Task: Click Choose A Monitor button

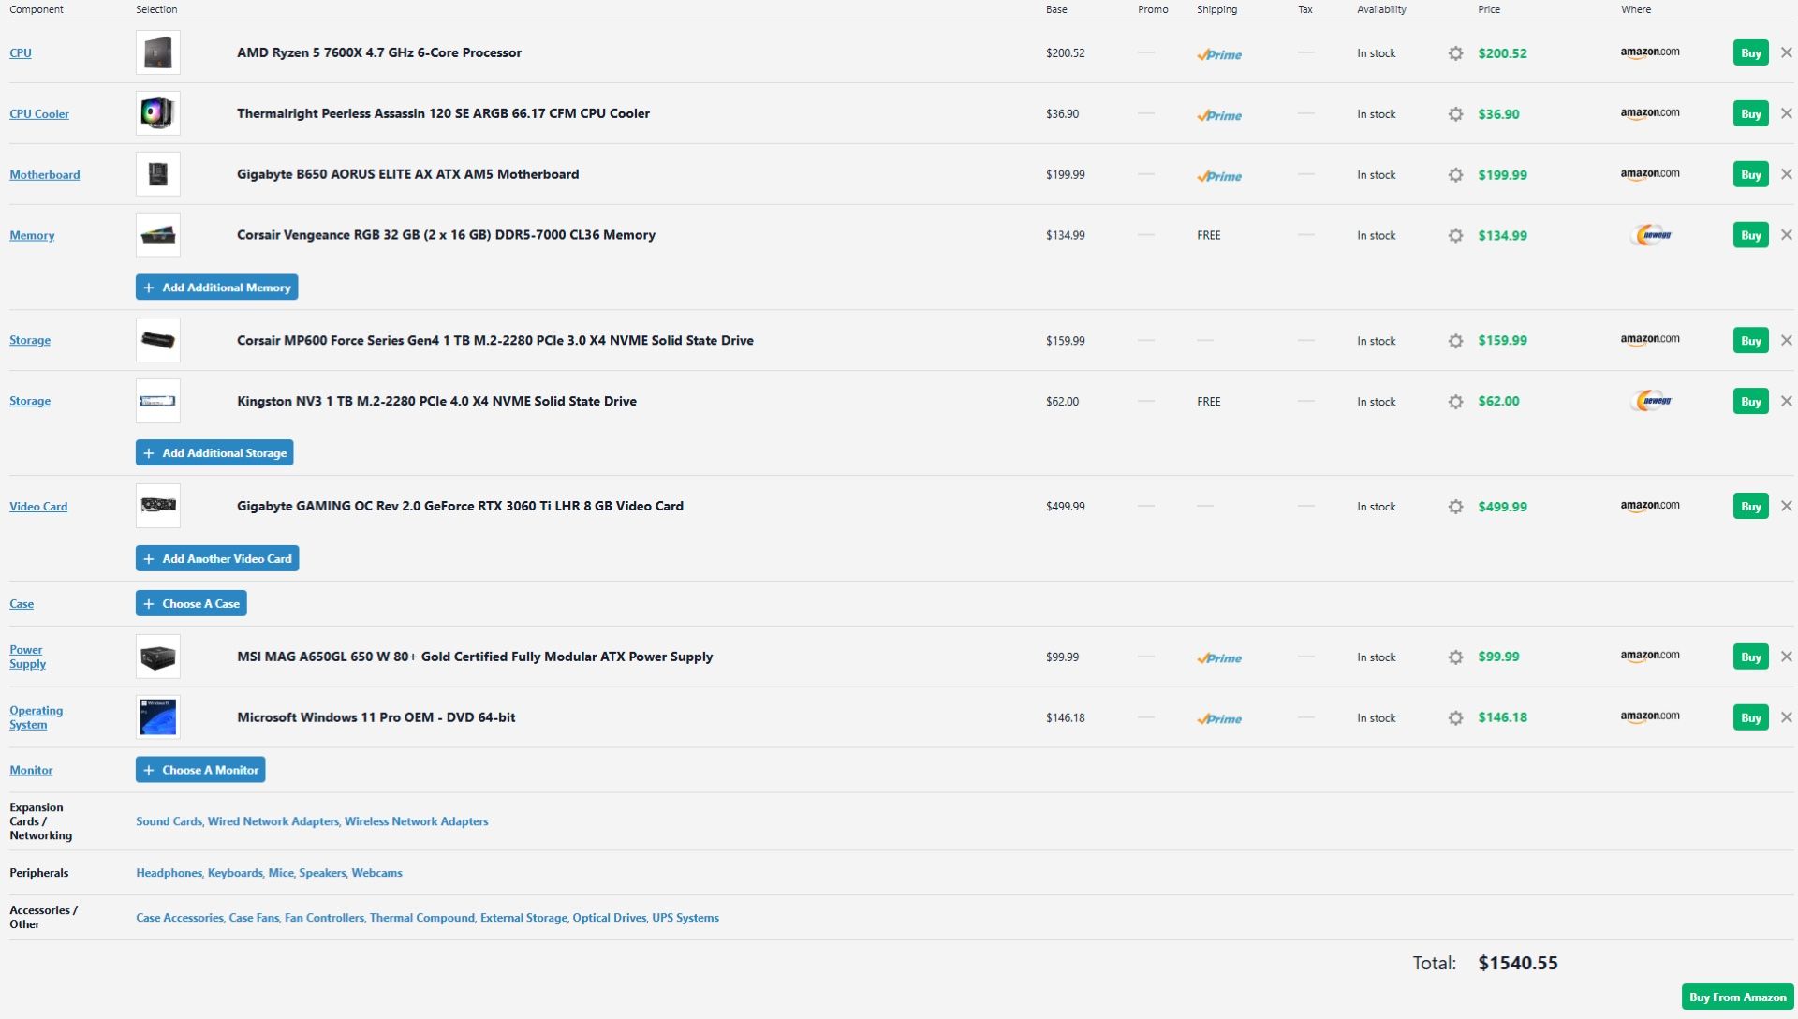Action: coord(200,770)
